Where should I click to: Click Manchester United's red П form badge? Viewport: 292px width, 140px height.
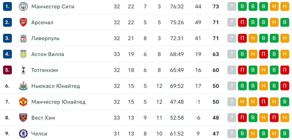[263, 102]
